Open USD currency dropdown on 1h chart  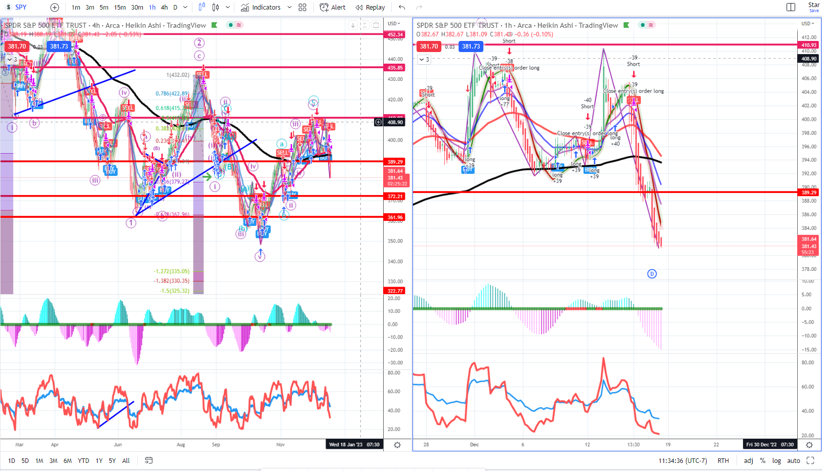(808, 23)
